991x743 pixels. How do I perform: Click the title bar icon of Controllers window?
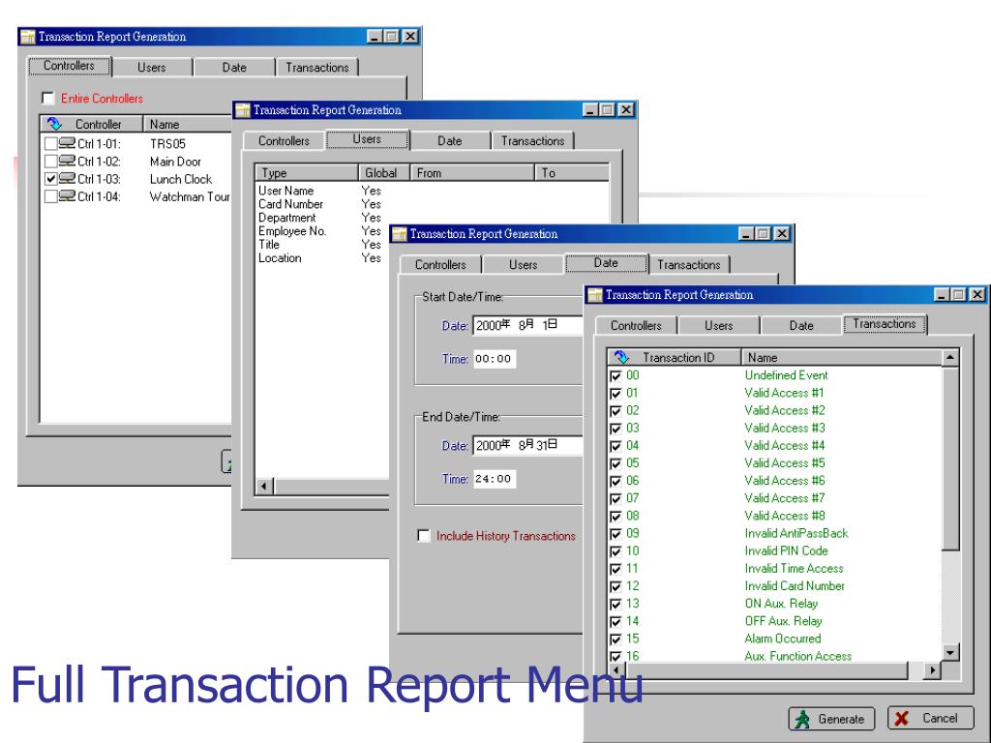click(x=27, y=37)
